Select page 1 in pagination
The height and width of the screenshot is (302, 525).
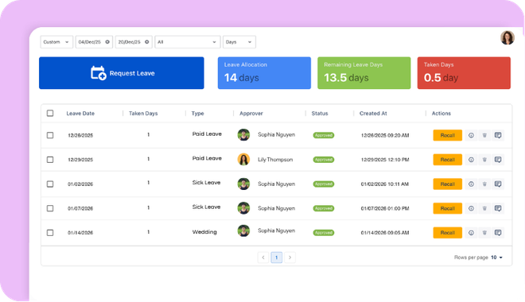click(x=277, y=257)
